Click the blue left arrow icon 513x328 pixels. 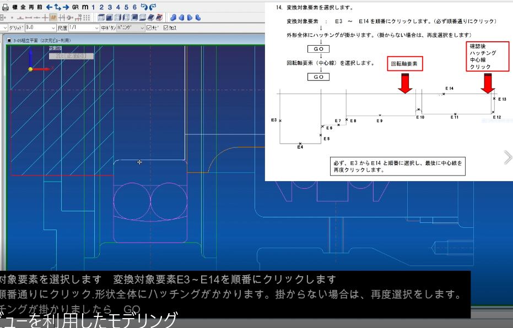pyautogui.click(x=50, y=7)
